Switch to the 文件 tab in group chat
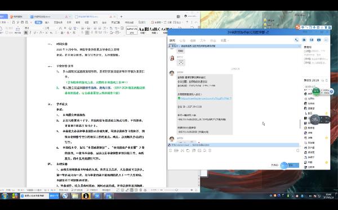This screenshot has width=338, height=210. pos(203,40)
